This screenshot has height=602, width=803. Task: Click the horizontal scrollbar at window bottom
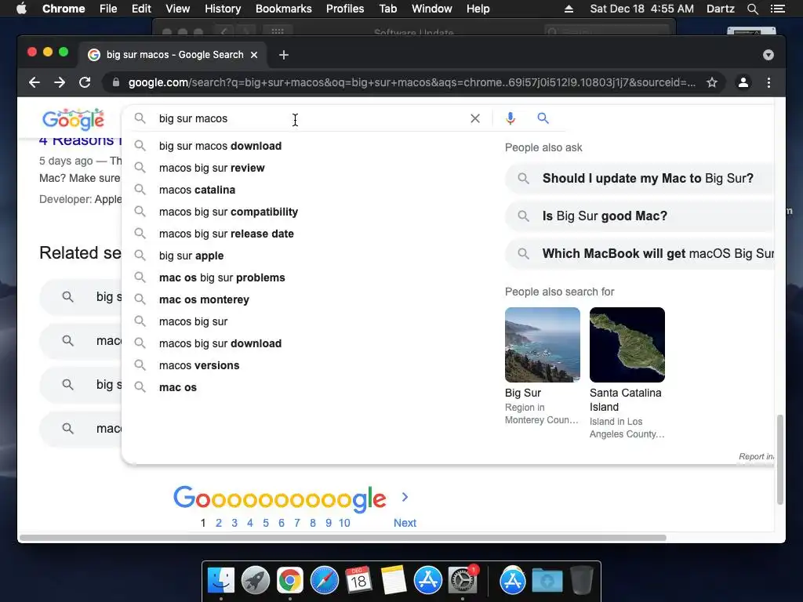tap(343, 538)
